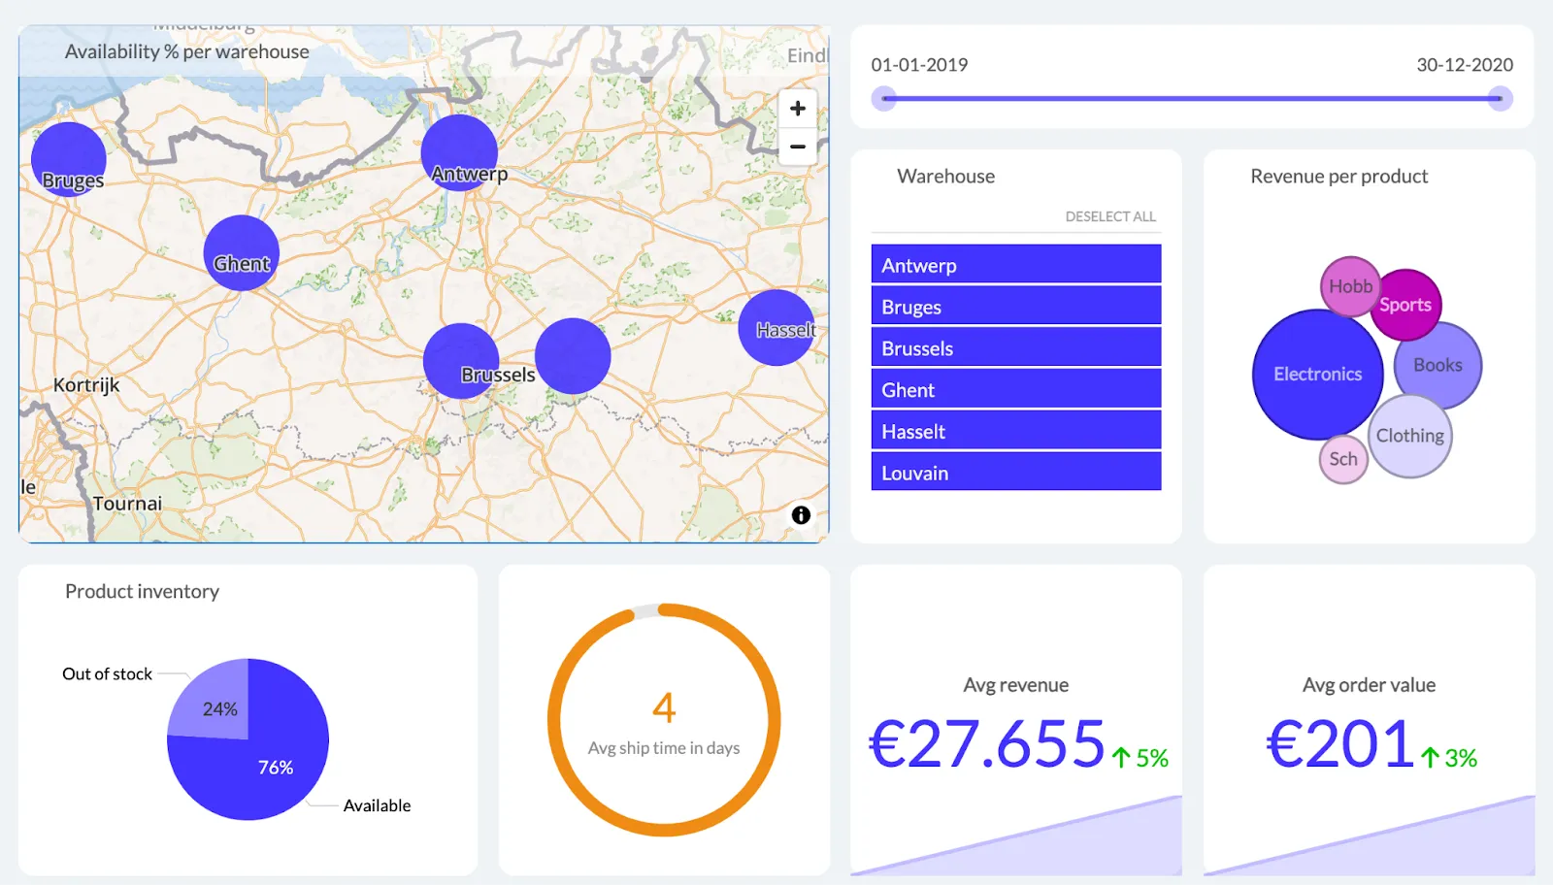Viewport: 1553px width, 885px height.
Task: Toggle Antwerp in the warehouse list
Action: (x=1016, y=264)
